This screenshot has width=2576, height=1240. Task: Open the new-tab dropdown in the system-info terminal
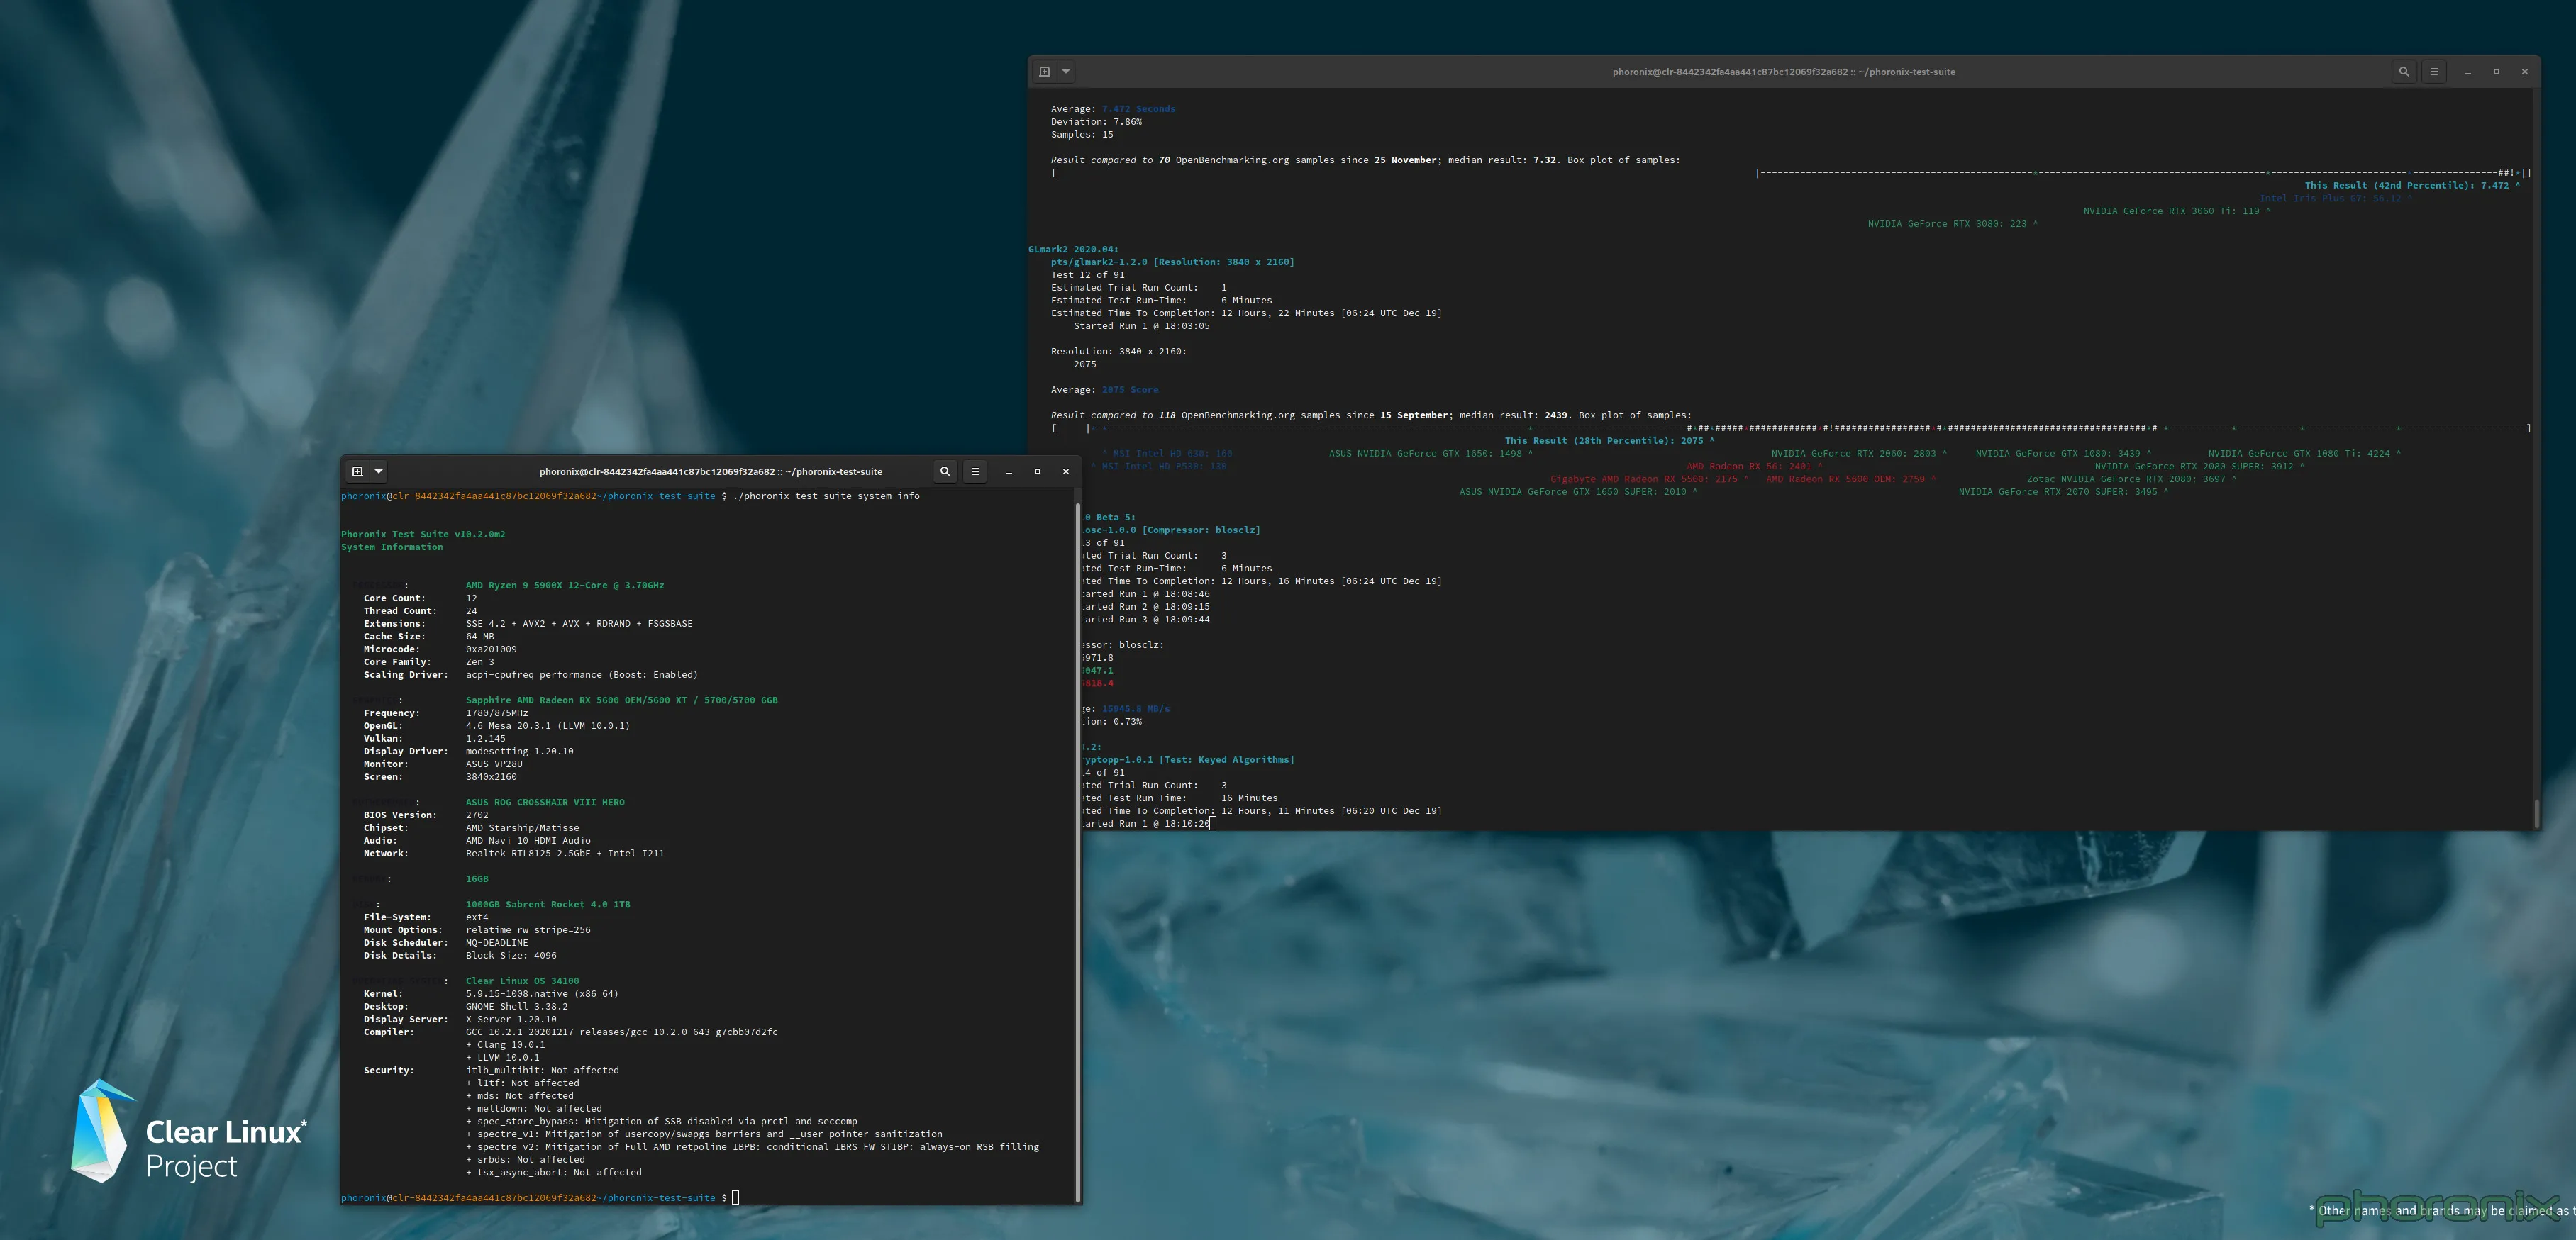378,471
